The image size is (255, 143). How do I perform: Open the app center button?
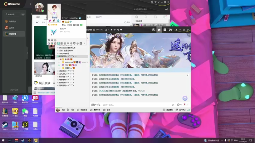181,110
